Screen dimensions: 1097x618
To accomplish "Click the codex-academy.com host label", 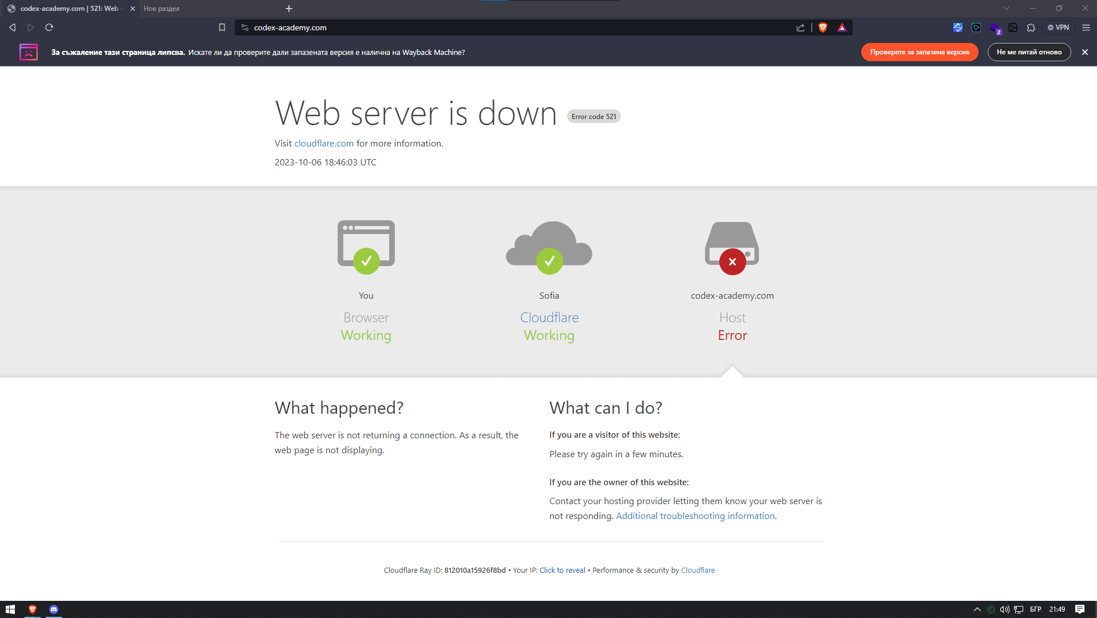I will [x=732, y=296].
